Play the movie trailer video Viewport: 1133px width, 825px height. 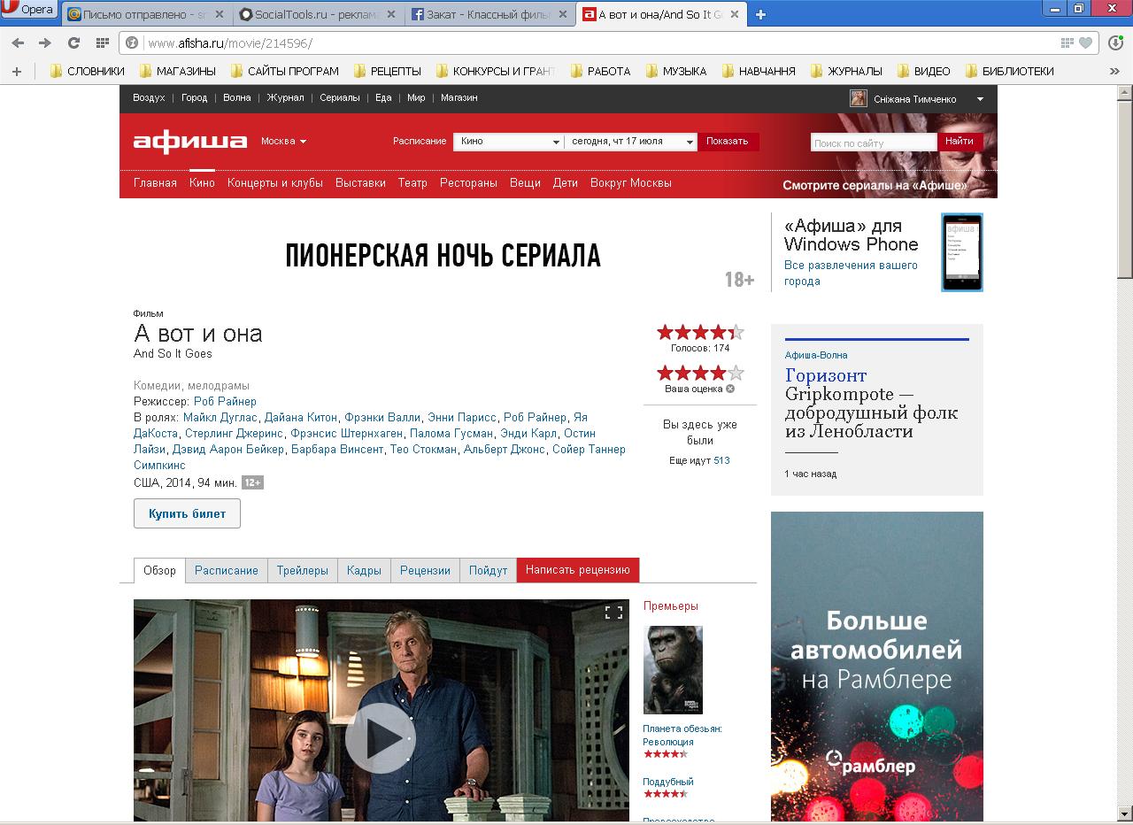click(381, 738)
